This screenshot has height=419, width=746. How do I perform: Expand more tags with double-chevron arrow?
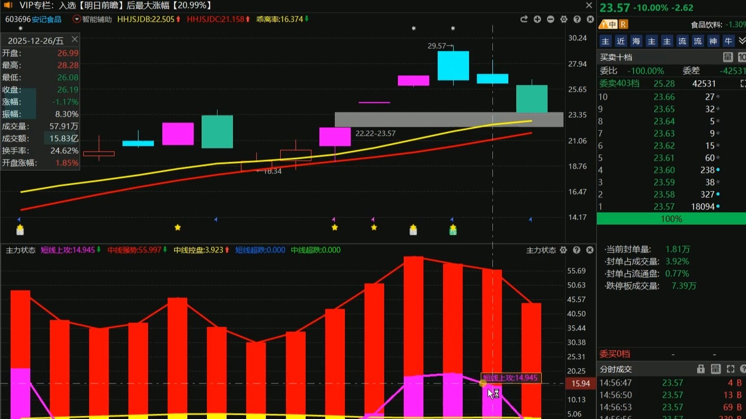pyautogui.click(x=742, y=41)
